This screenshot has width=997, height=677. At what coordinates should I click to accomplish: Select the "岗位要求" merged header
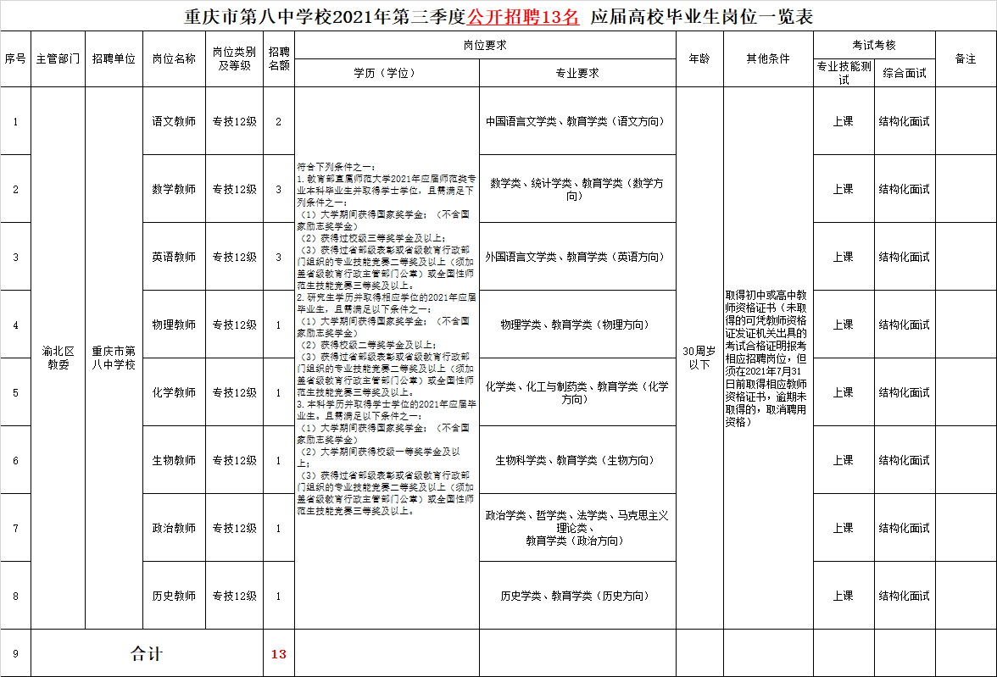(485, 45)
